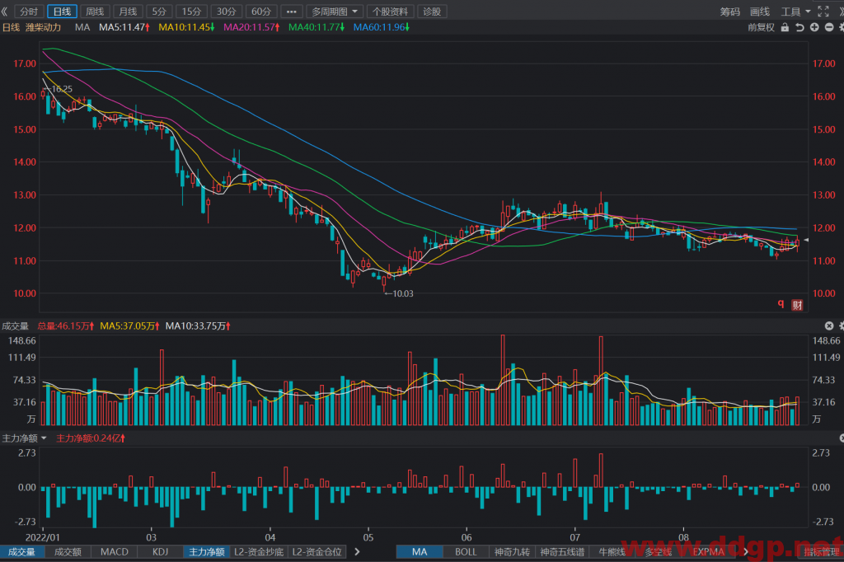Click the MA60:11.96 value label
The image size is (844, 562).
click(381, 27)
